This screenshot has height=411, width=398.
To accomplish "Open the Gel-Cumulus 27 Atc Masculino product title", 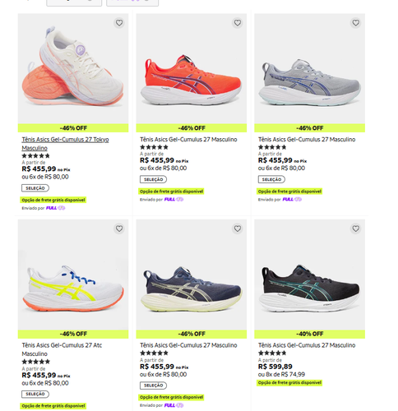I will point(62,349).
